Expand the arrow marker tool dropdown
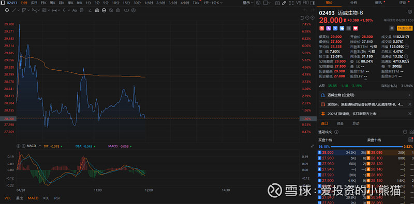Image resolution: width=414 pixels, height=204 pixels. pyautogui.click(x=69, y=10)
